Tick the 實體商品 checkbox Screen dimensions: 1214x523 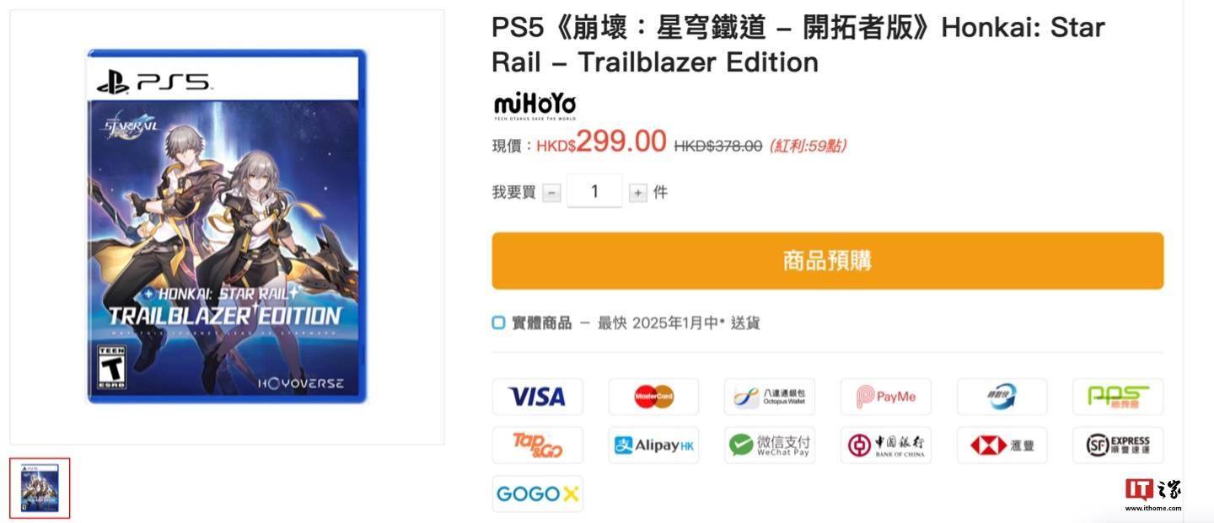(499, 323)
